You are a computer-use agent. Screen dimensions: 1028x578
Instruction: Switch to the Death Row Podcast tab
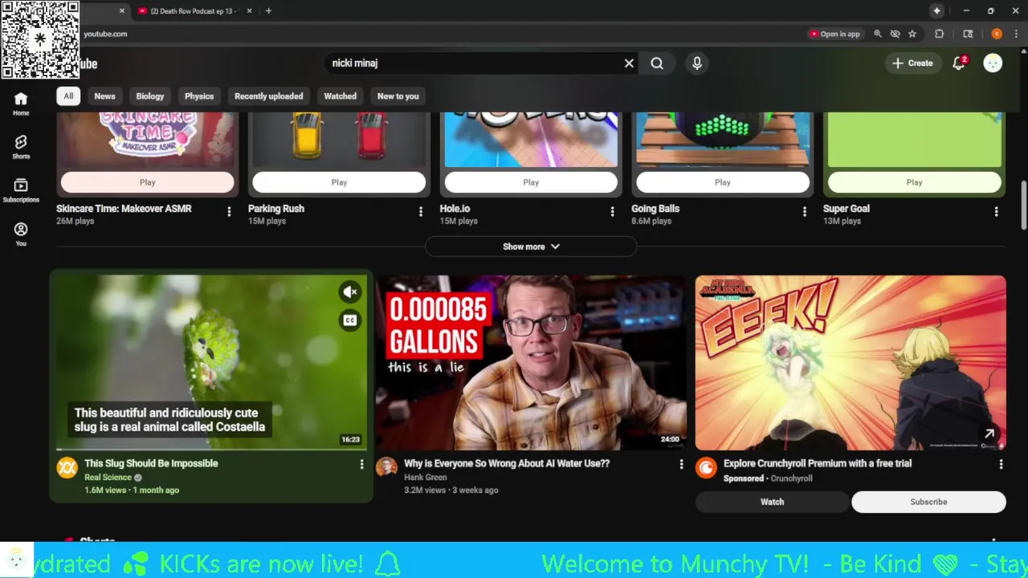(x=194, y=11)
